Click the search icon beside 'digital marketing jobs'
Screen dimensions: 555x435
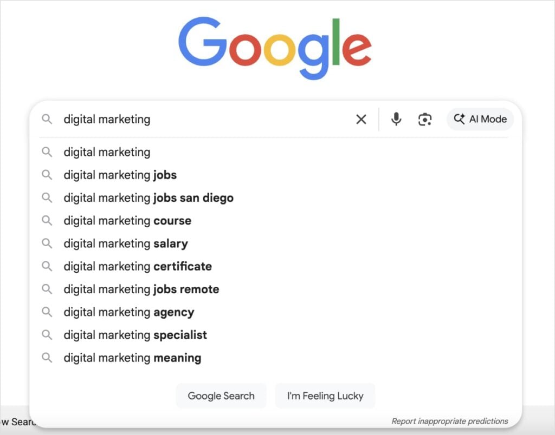tap(47, 175)
